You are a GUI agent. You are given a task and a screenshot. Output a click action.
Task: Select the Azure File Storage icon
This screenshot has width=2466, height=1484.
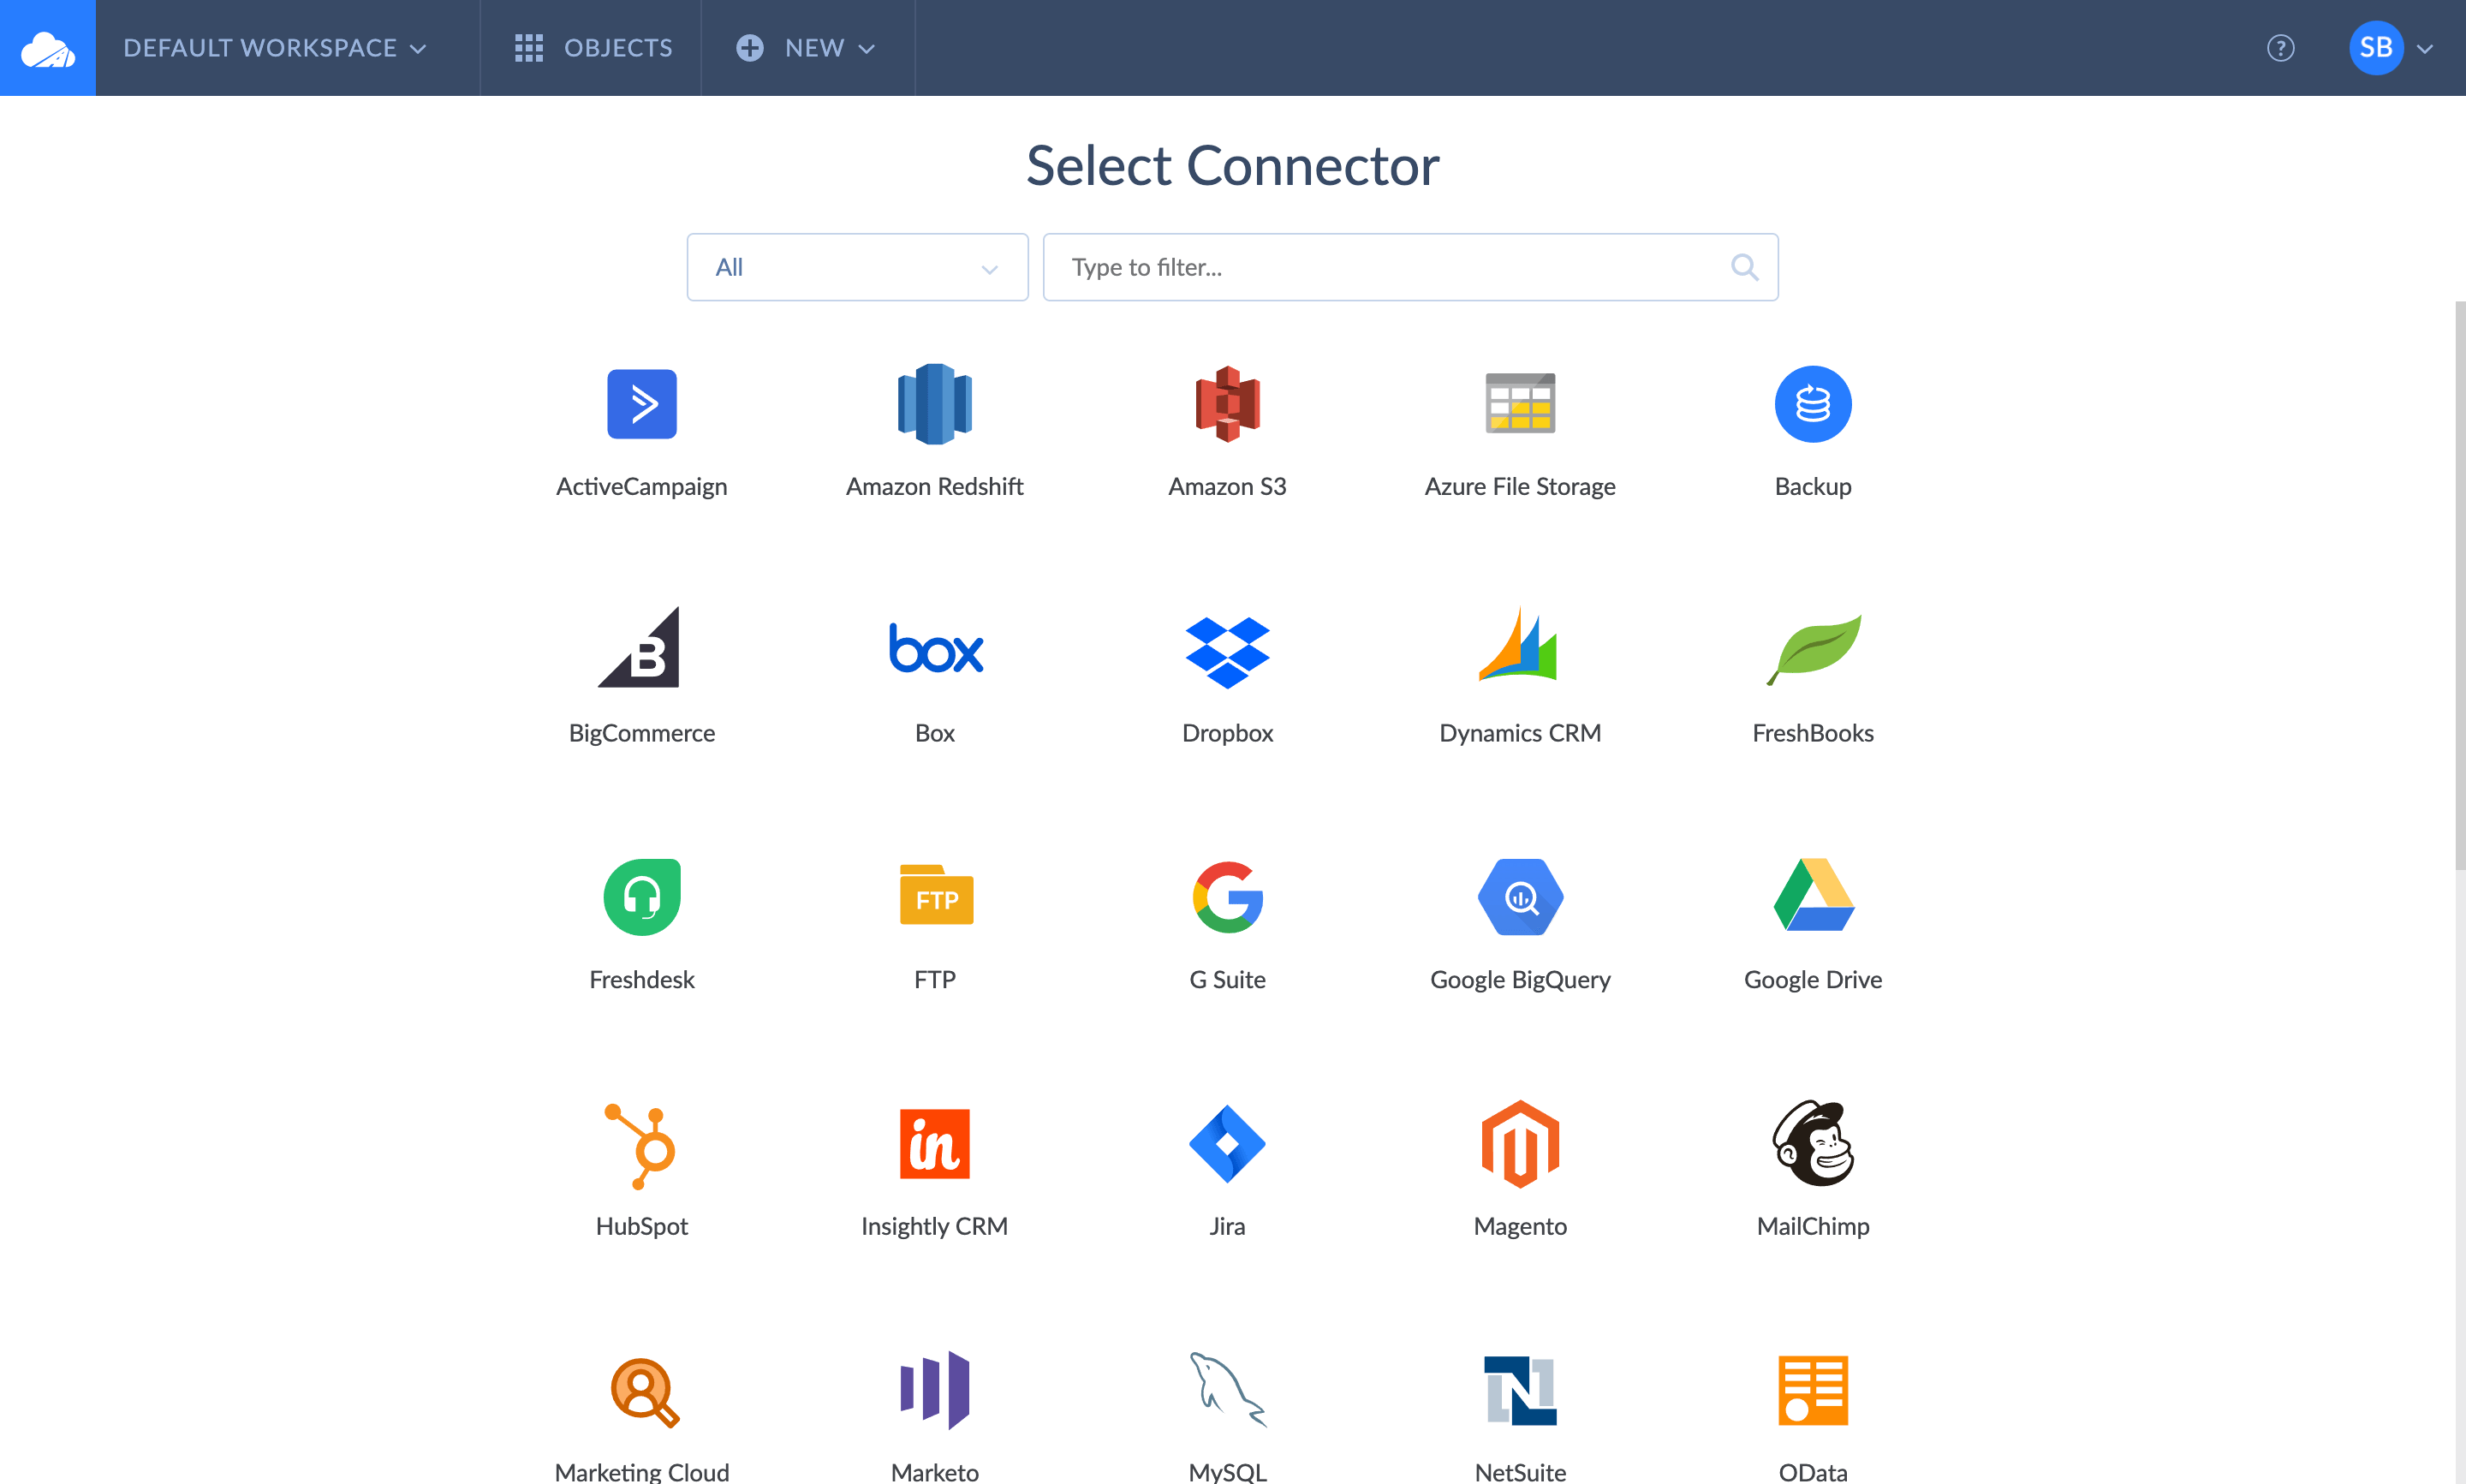[x=1521, y=404]
